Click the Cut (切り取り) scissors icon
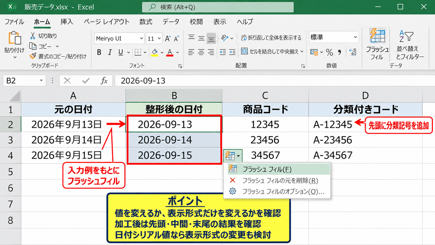 pyautogui.click(x=33, y=36)
